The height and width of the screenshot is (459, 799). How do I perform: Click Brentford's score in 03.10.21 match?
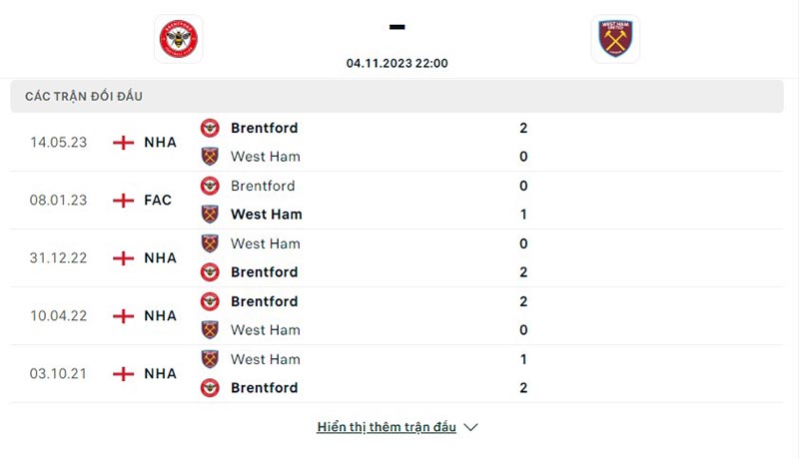523,388
